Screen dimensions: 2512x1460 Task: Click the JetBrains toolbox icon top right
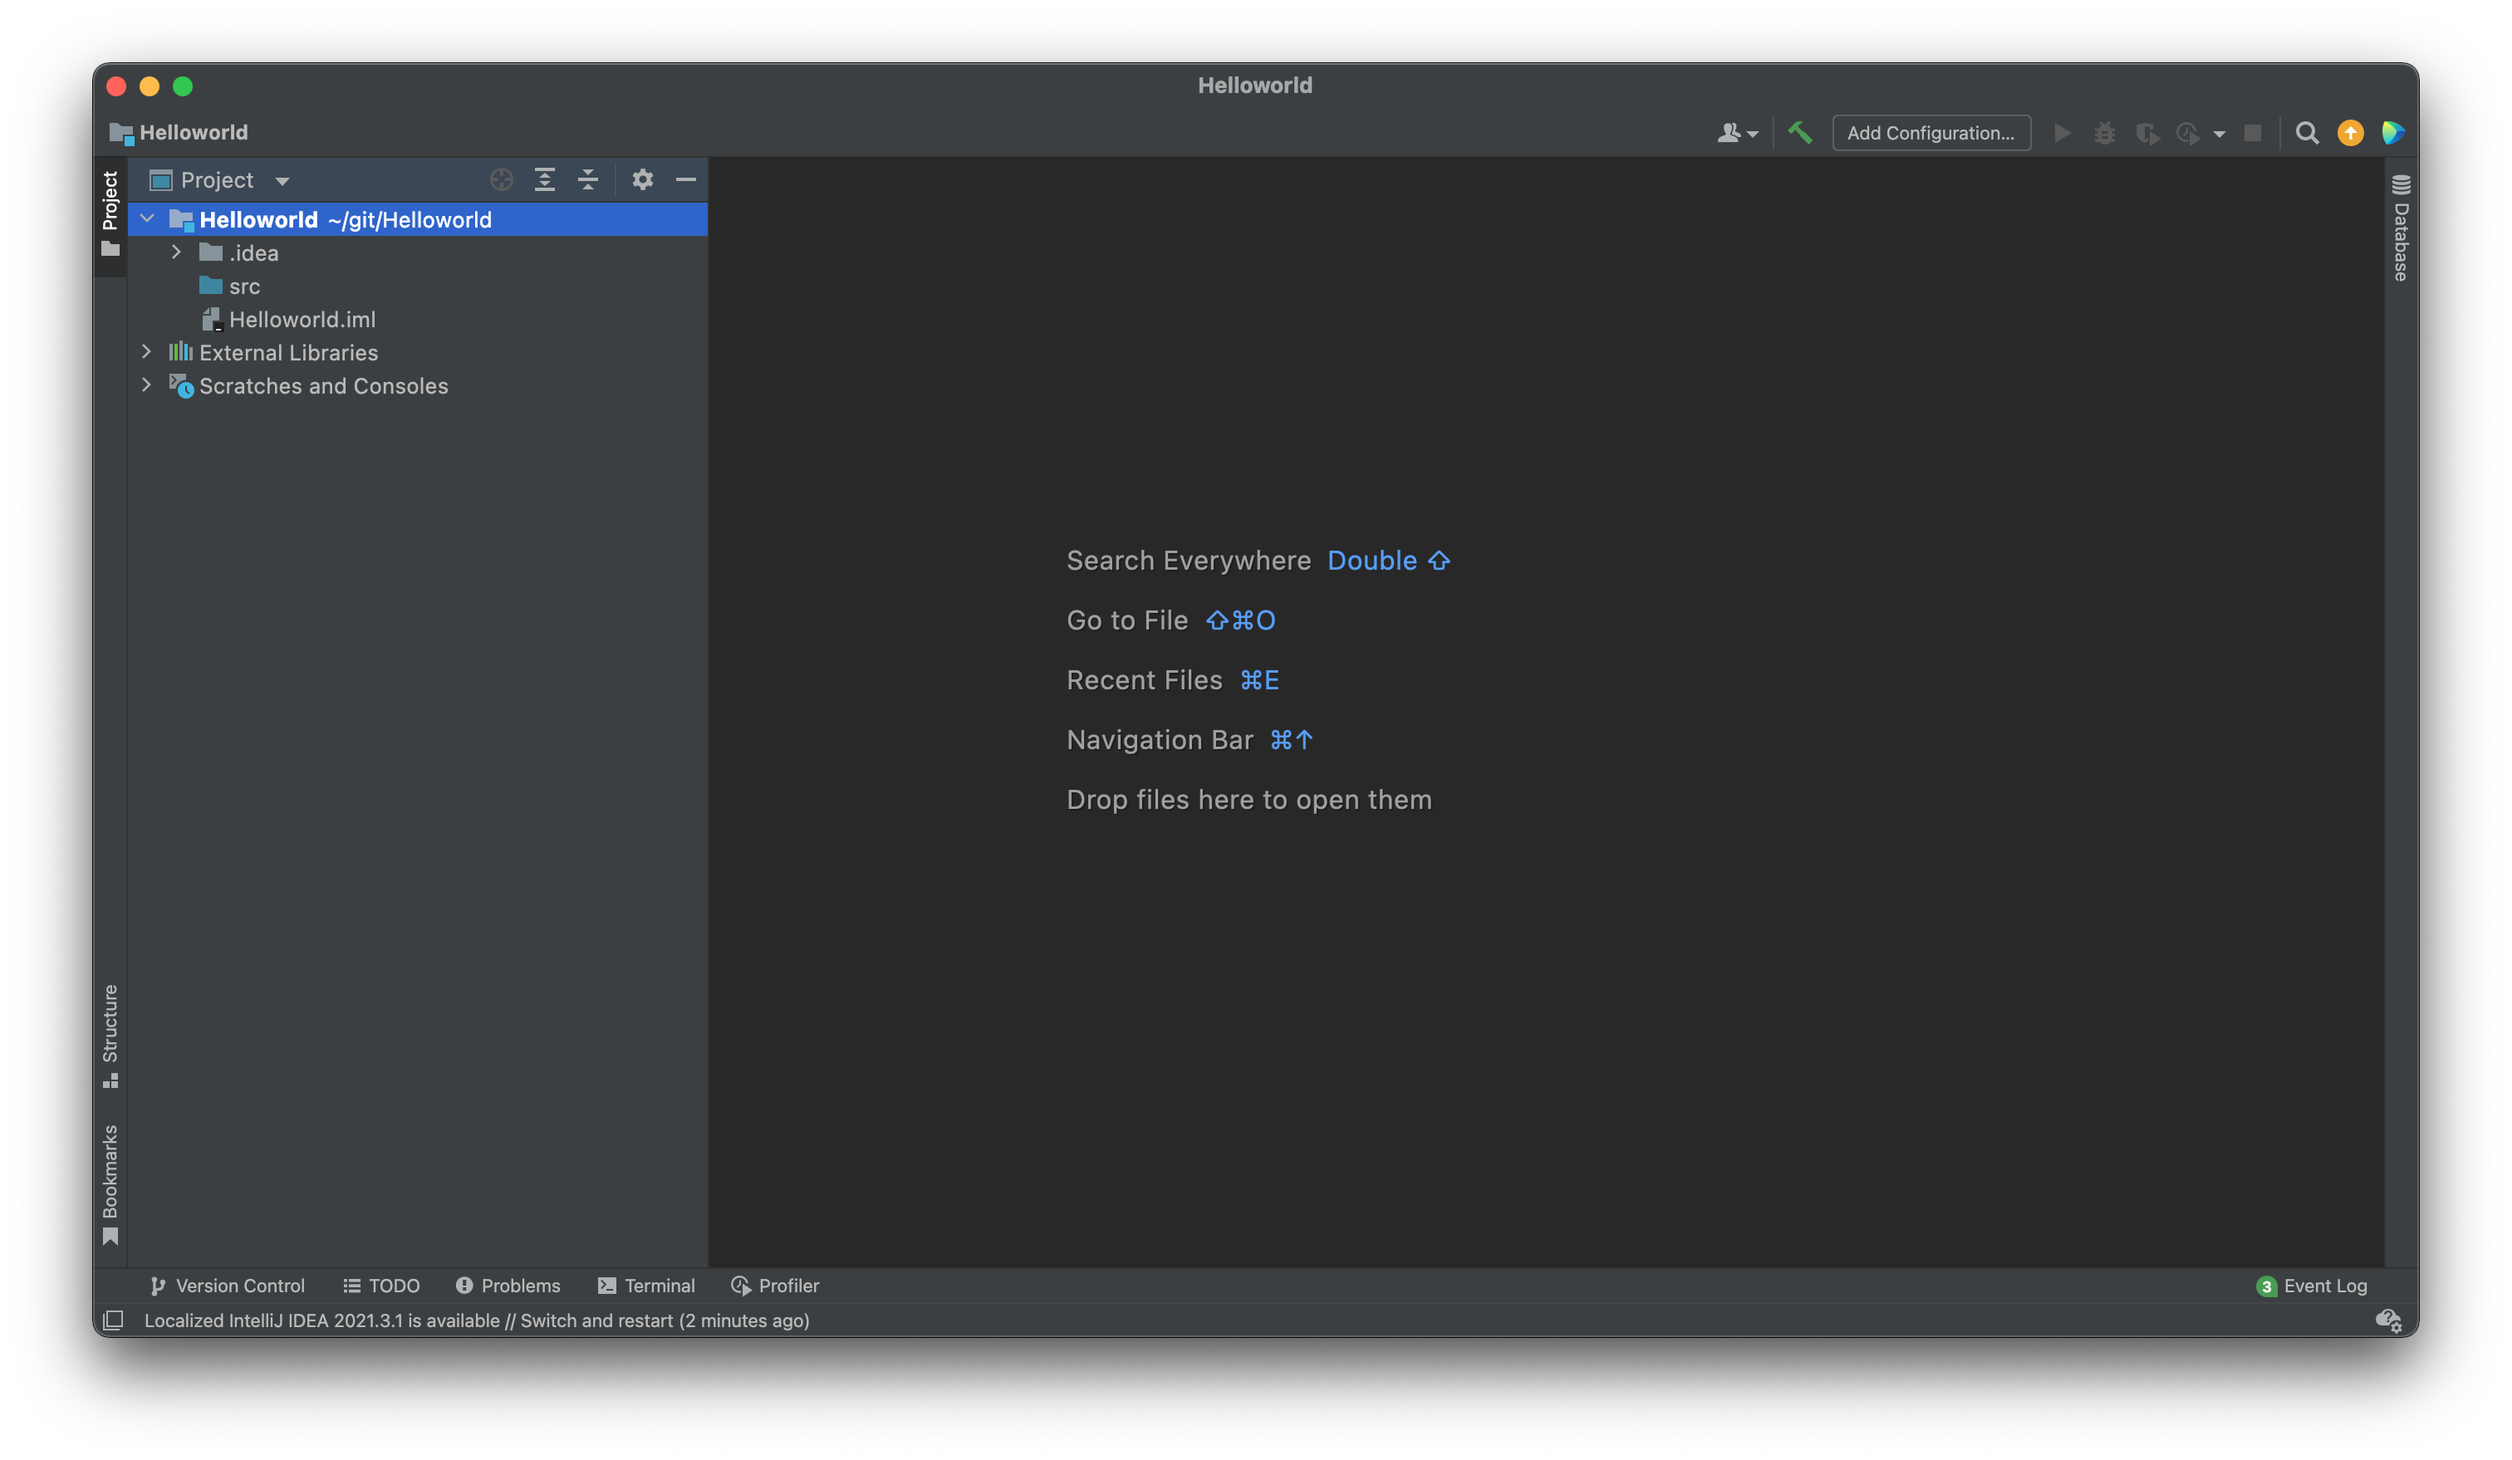pyautogui.click(x=2392, y=133)
